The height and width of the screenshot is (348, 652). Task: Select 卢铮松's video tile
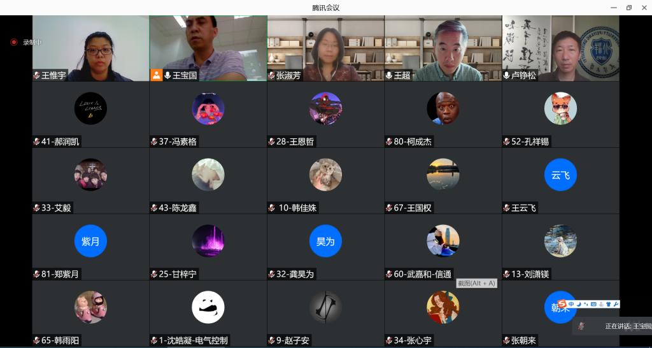pyautogui.click(x=560, y=48)
